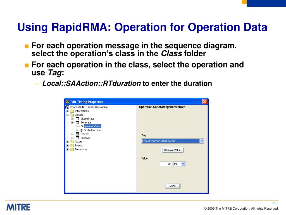Open the ms unit dropdown

[183, 164]
